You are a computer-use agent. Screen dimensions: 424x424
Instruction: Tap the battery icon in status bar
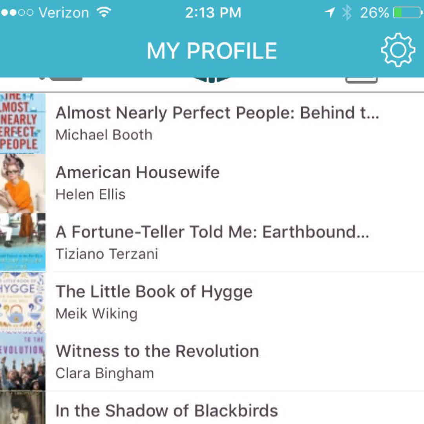(407, 13)
